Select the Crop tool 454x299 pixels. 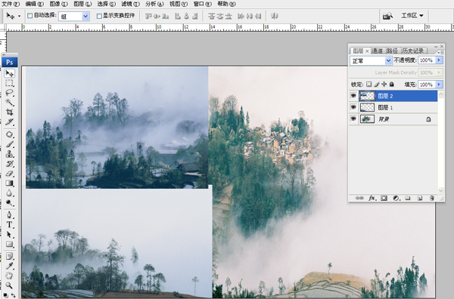[9, 112]
